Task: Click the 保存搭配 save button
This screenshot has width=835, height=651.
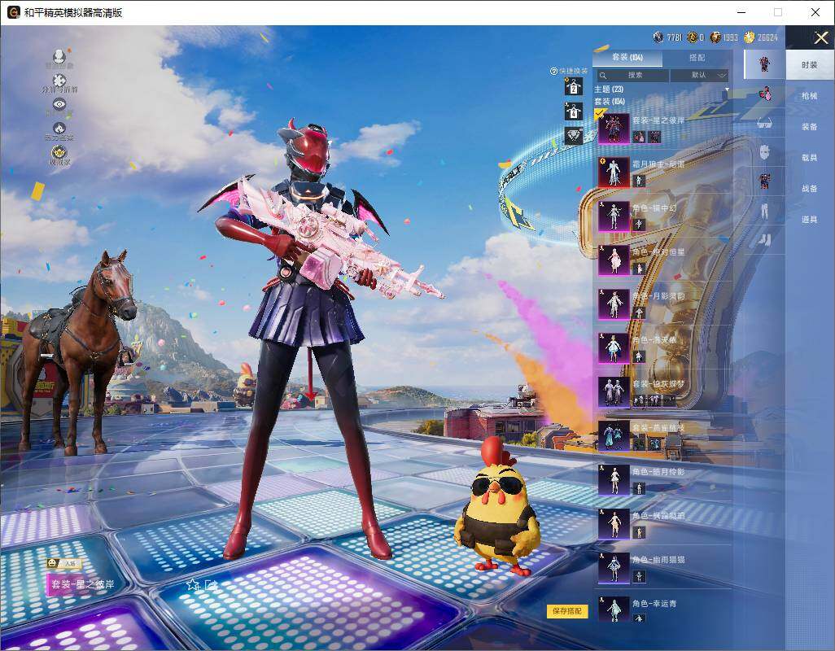Action: 566,611
